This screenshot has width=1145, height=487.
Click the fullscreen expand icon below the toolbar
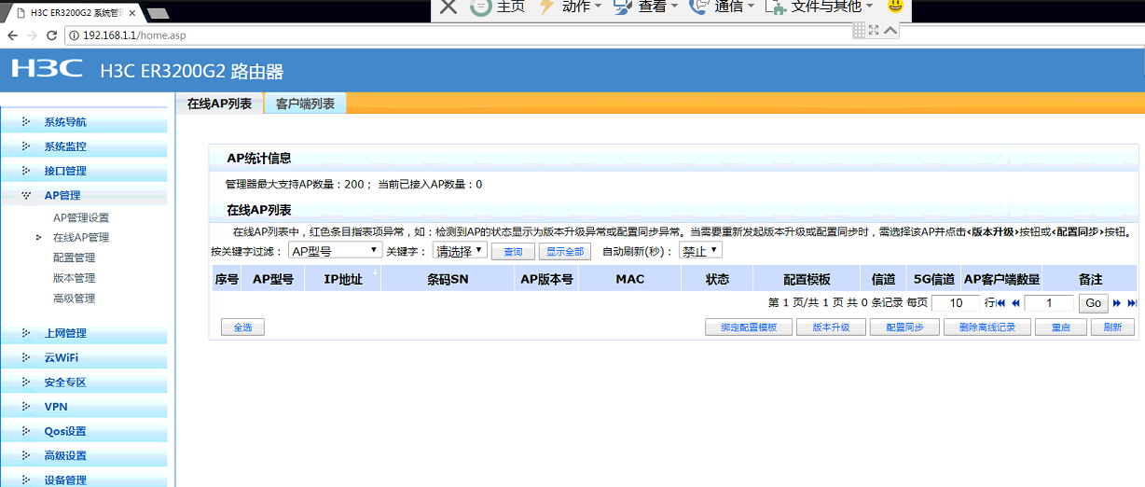[874, 30]
